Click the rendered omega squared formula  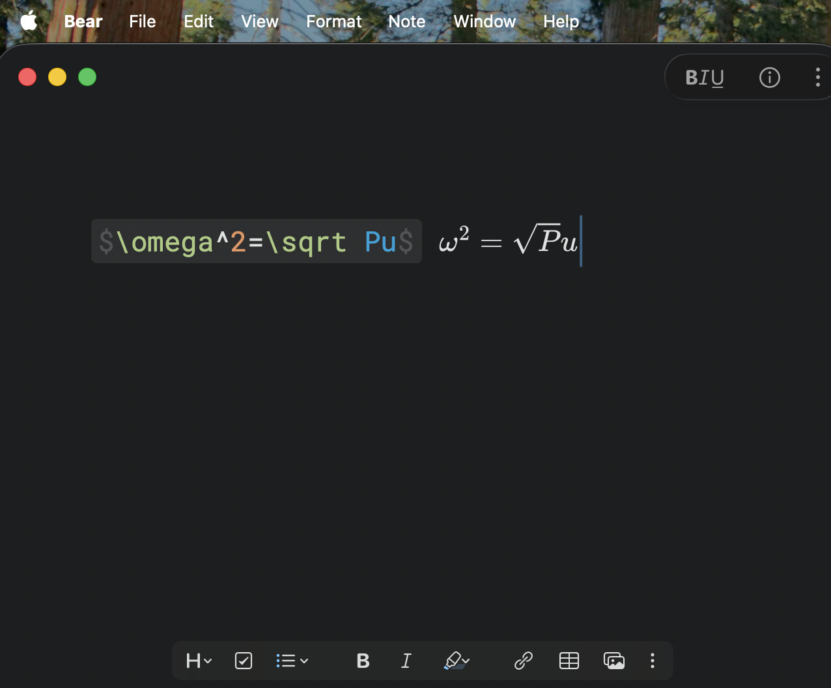pyautogui.click(x=508, y=242)
